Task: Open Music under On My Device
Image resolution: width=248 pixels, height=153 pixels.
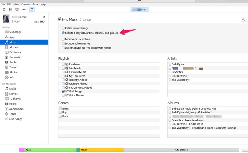Action: pyautogui.click(x=13, y=89)
